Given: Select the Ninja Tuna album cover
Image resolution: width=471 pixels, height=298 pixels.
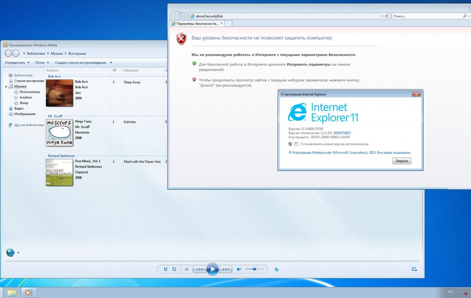Looking at the screenshot, I should (60, 133).
